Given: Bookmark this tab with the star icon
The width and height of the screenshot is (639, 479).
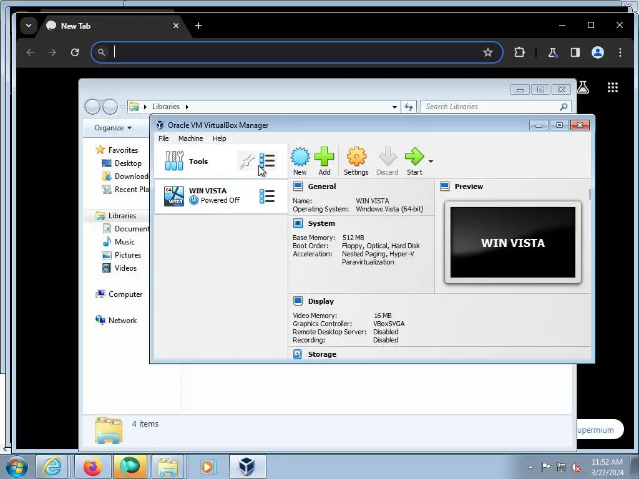Looking at the screenshot, I should tap(488, 52).
